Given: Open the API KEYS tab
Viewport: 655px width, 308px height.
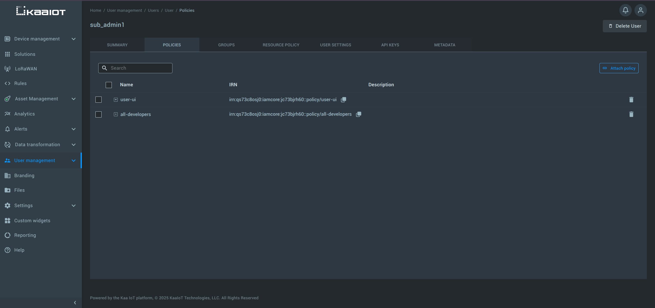Looking at the screenshot, I should 390,45.
